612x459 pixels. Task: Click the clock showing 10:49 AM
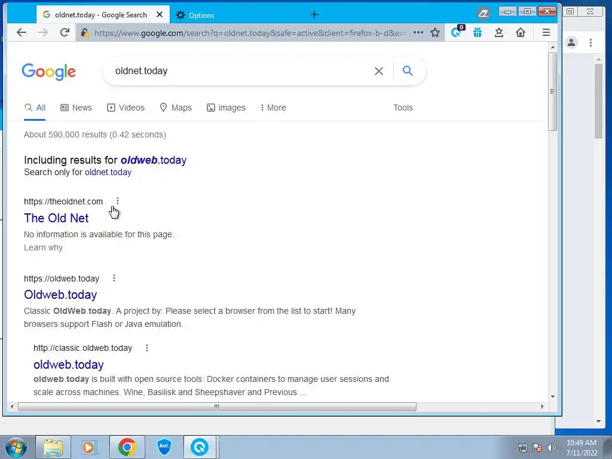click(581, 443)
